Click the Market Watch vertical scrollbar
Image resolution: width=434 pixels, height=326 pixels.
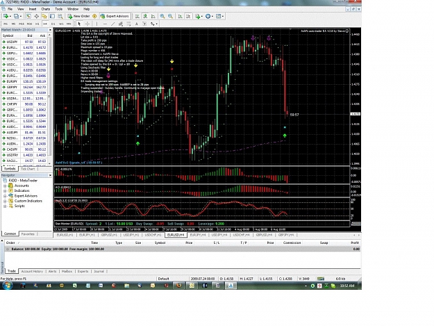click(x=49, y=99)
